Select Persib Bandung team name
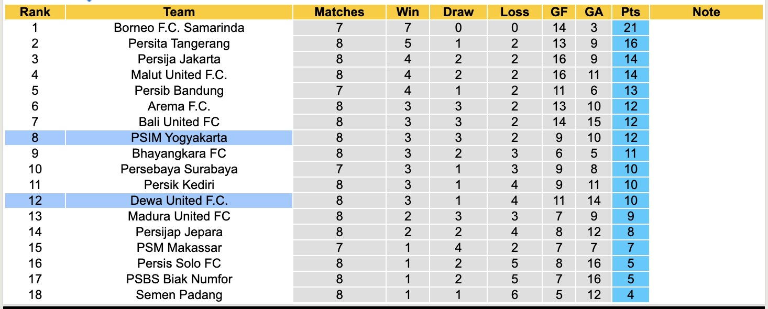Screen dimensions: 768x309 point(179,91)
